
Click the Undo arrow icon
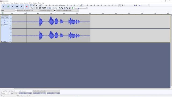tap(53, 8)
